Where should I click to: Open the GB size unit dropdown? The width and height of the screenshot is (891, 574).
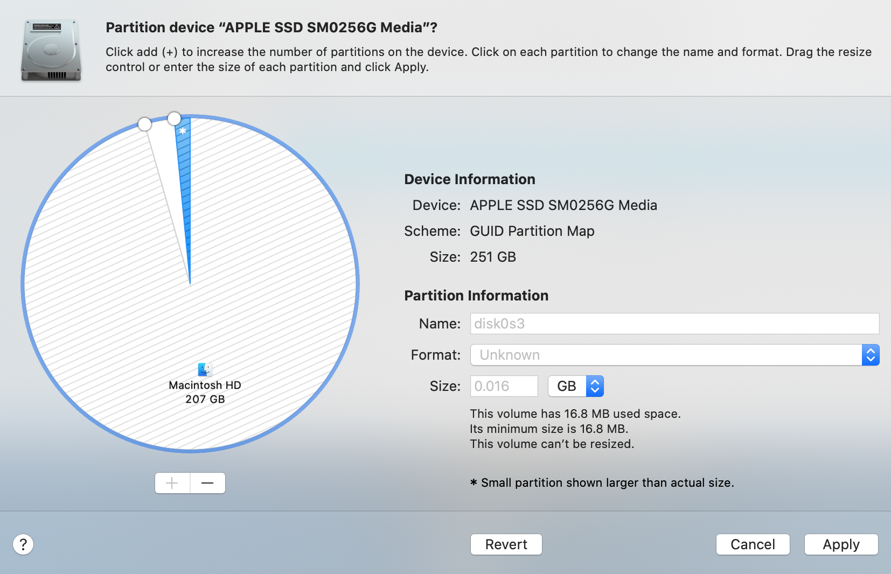pos(575,386)
